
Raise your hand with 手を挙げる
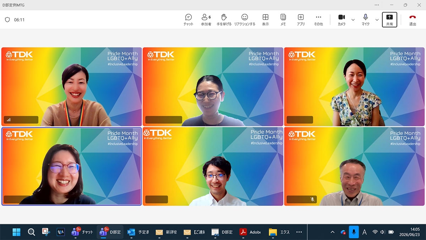(x=224, y=20)
